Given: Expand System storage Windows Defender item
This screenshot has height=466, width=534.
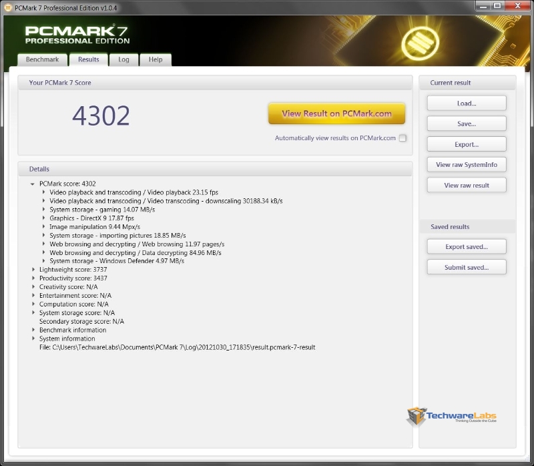Looking at the screenshot, I should coord(43,261).
